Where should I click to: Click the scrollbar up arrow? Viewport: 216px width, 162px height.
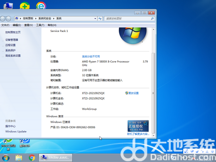[x=153, y=29]
